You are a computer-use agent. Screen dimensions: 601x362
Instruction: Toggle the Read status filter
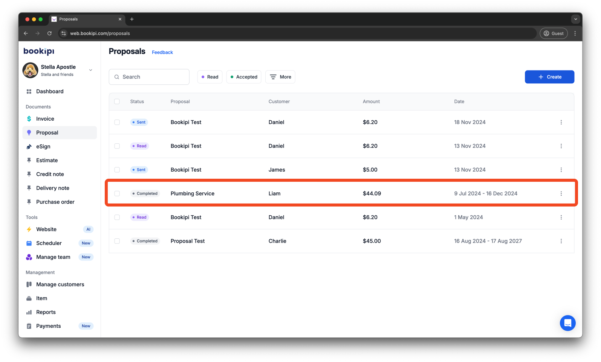[x=210, y=77]
